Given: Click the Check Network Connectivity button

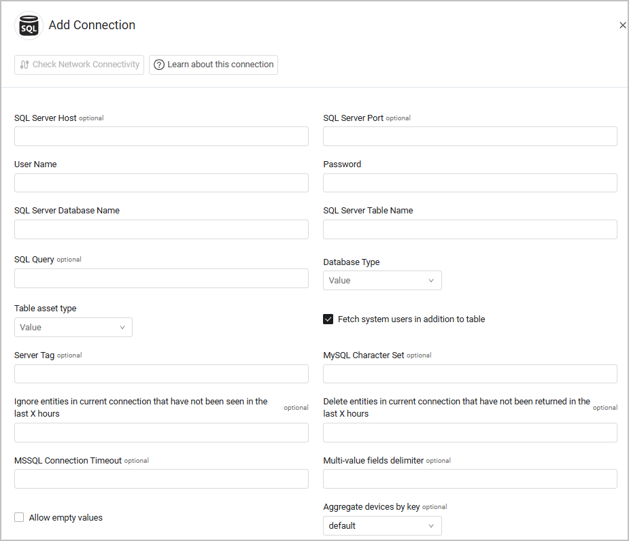Looking at the screenshot, I should click(79, 65).
